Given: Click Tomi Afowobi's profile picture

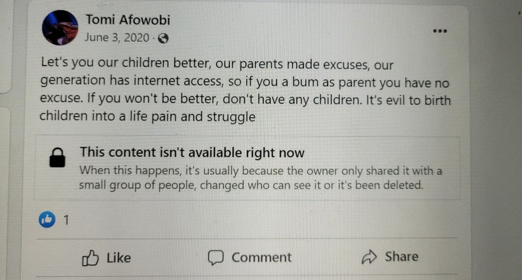Looking at the screenshot, I should click(60, 27).
